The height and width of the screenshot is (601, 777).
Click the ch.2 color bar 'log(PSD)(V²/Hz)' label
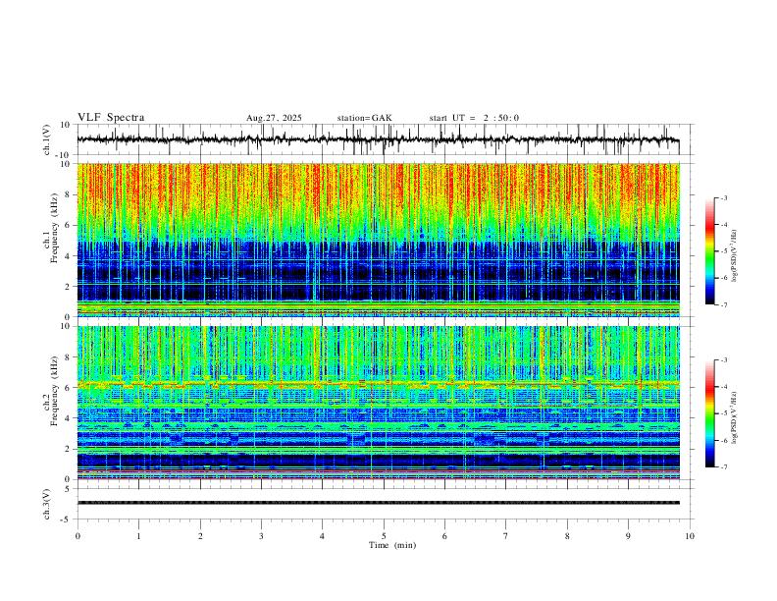tap(734, 418)
